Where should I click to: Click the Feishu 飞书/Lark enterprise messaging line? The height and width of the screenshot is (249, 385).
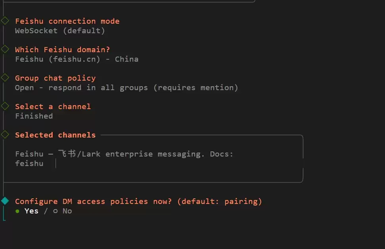(x=124, y=154)
